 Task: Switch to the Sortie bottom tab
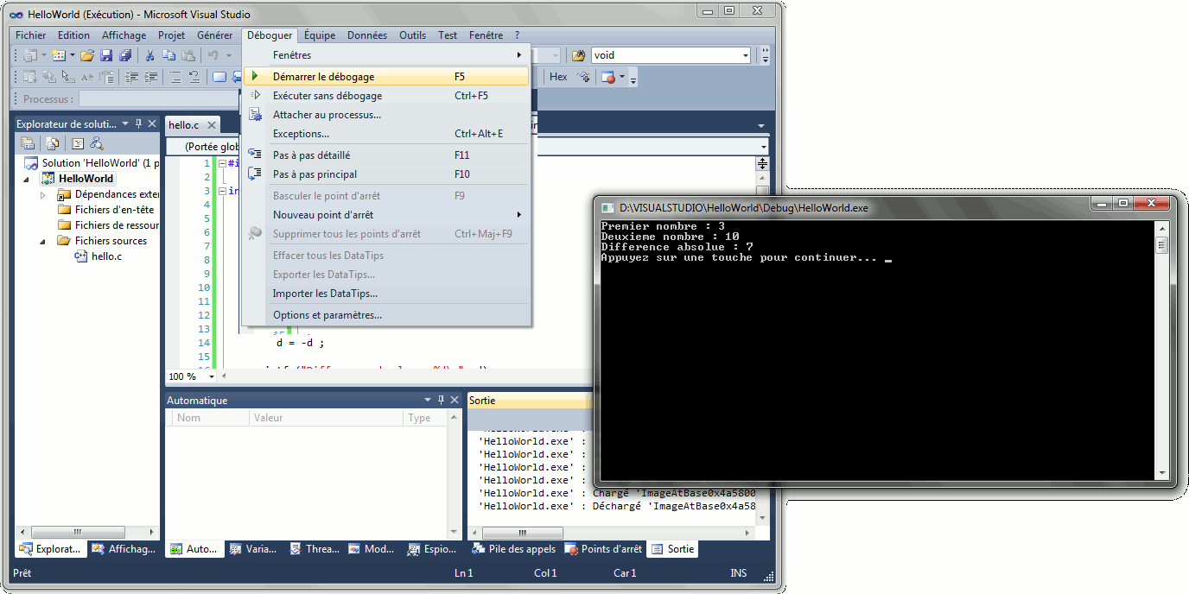[x=672, y=549]
